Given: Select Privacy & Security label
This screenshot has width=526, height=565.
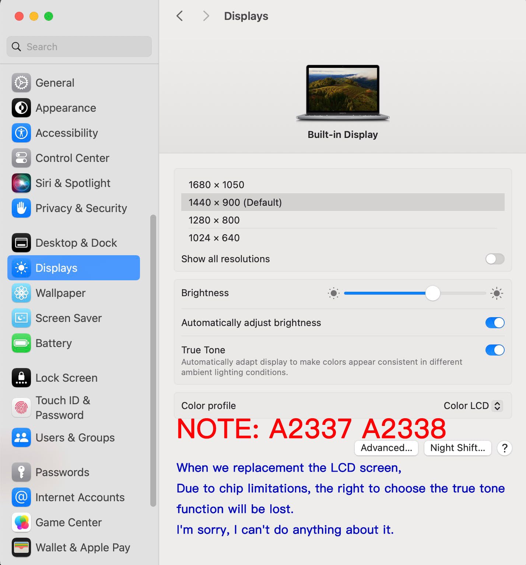Looking at the screenshot, I should [x=81, y=208].
